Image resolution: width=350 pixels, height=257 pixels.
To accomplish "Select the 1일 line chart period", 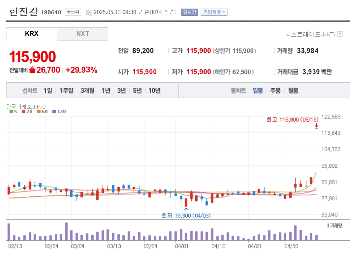I will coord(48,91).
